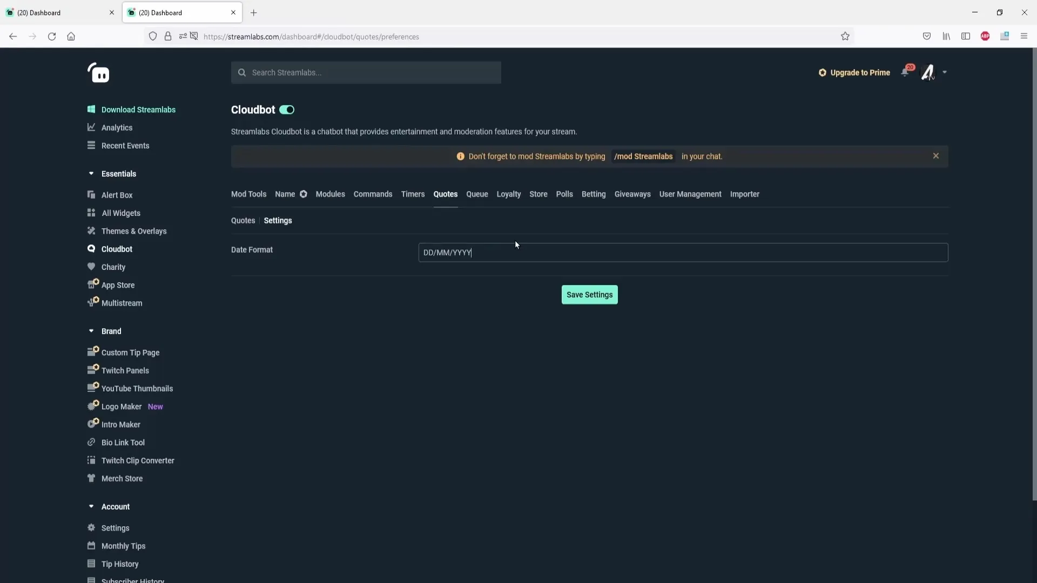Switch to the Modules tab
1037x583 pixels.
(x=330, y=194)
